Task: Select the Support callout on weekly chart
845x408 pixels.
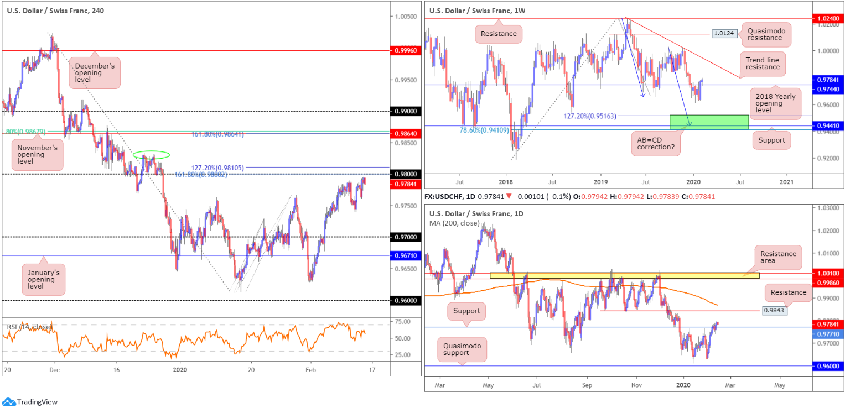Action: [771, 140]
